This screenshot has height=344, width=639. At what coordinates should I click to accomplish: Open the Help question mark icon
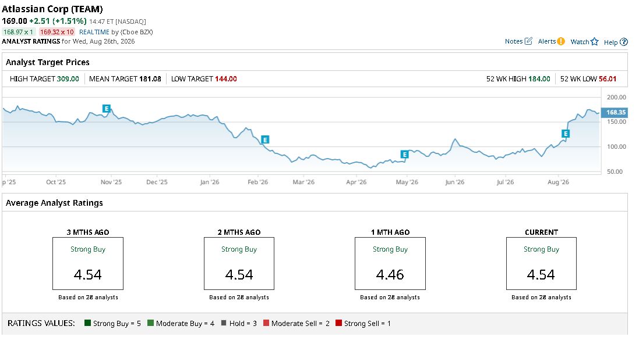[623, 42]
